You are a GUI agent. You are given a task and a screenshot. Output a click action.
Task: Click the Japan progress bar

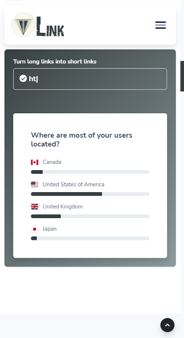pos(90,238)
